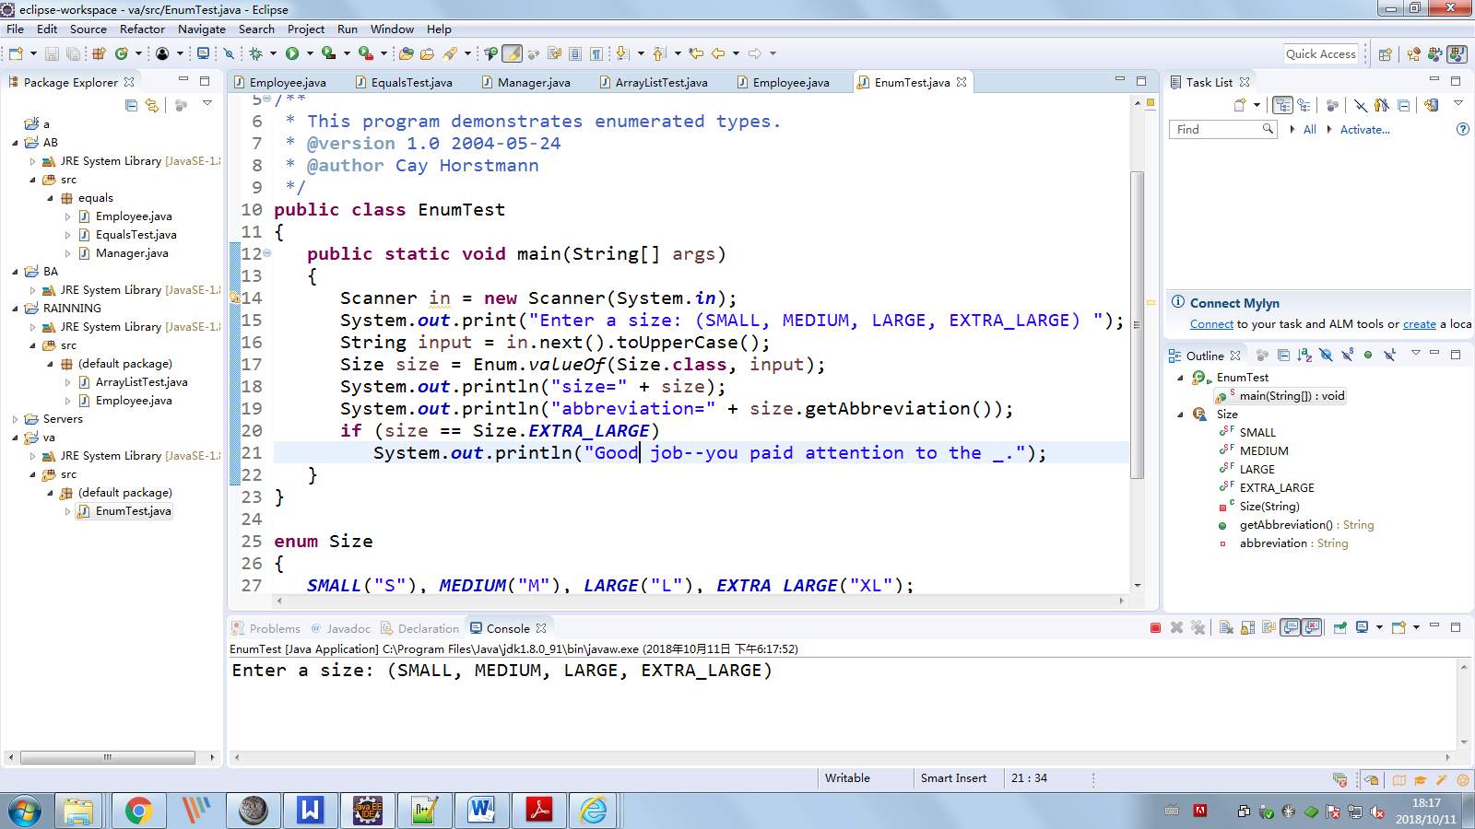Click the Run with Coverage icon
This screenshot has width=1475, height=829.
coord(328,53)
